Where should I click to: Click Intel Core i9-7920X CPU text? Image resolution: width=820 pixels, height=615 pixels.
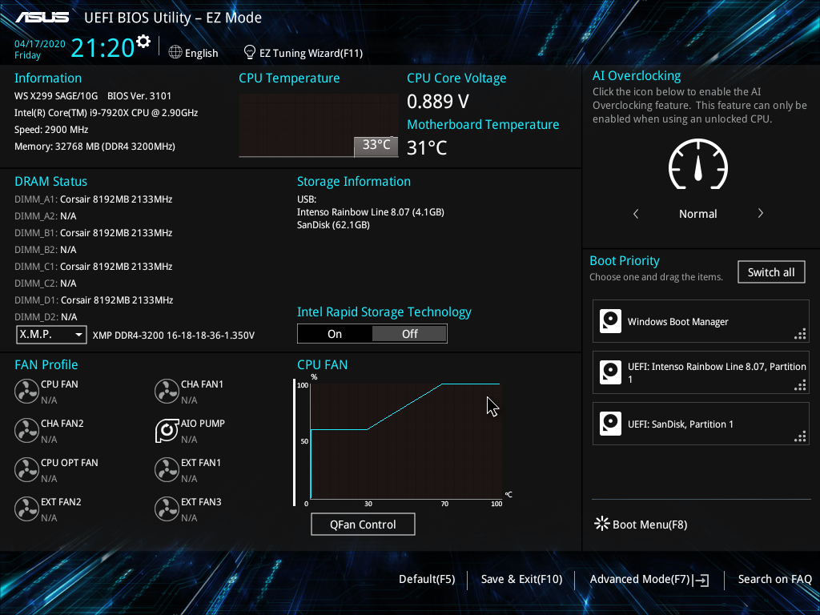point(107,112)
